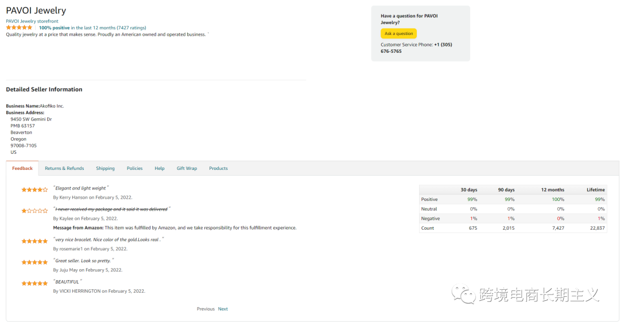This screenshot has height=322, width=620.
Task: Show the Products tab
Action: click(x=218, y=168)
